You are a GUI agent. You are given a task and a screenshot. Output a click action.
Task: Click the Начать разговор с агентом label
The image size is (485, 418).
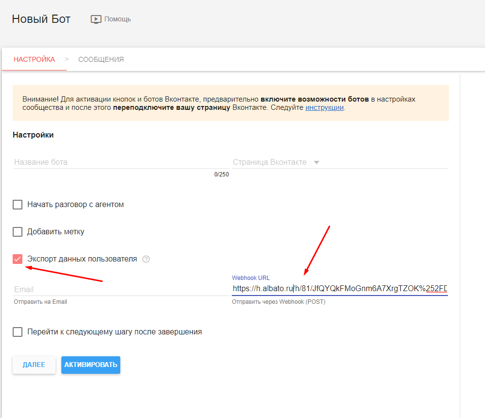click(x=75, y=205)
